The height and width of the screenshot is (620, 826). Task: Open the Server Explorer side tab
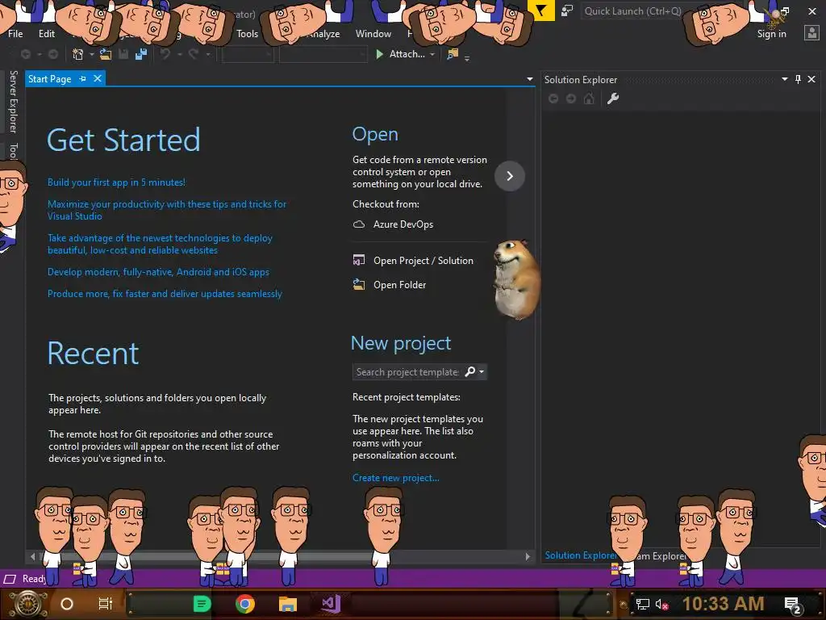[13, 102]
